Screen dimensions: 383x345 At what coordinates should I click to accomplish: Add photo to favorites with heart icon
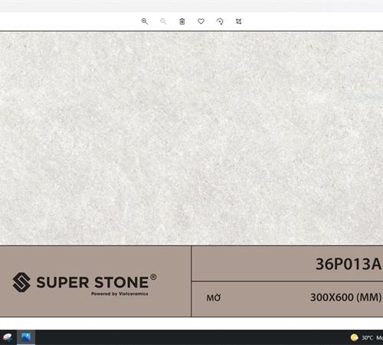pos(201,21)
